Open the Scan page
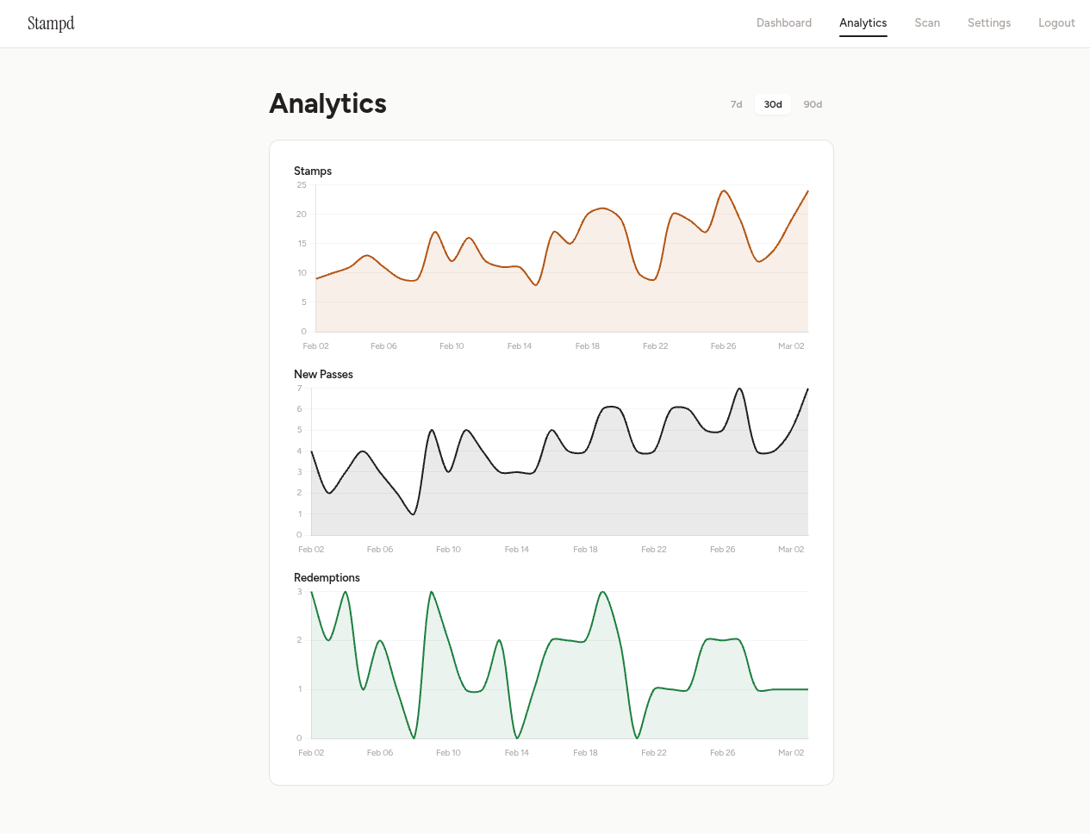1090x834 pixels. click(x=927, y=23)
